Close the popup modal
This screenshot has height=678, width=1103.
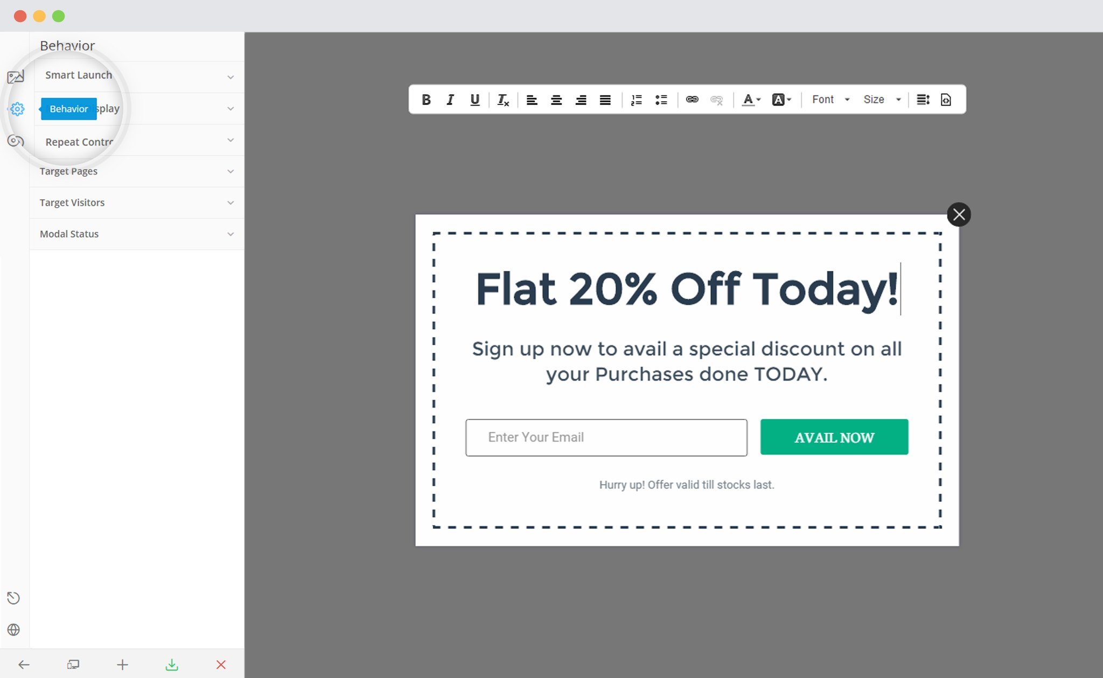(x=960, y=214)
